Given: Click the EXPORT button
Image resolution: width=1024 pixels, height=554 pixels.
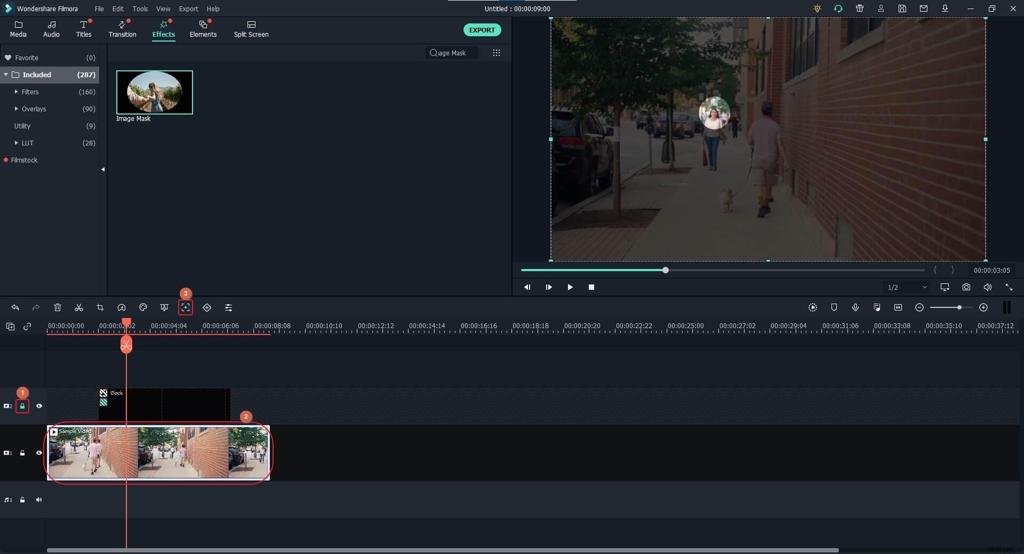Looking at the screenshot, I should pos(482,30).
